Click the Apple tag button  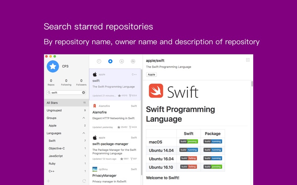coord(151,75)
